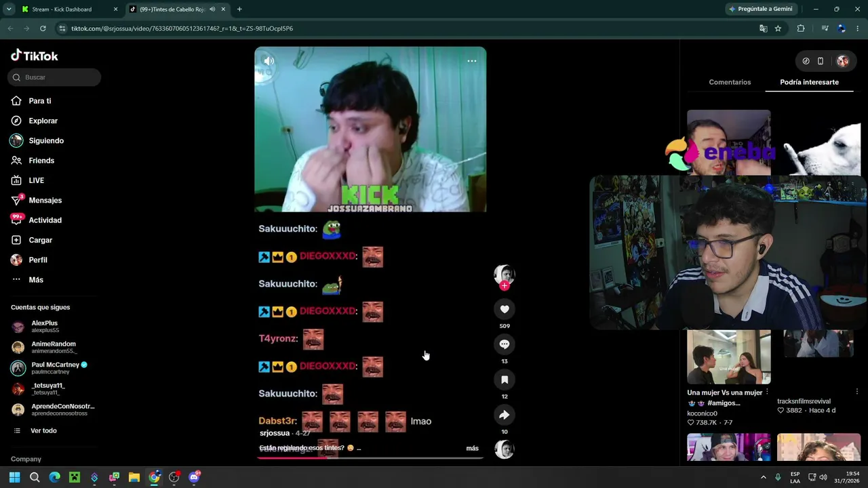Focus the Buscar search field
The width and height of the screenshot is (868, 488).
pyautogui.click(x=54, y=77)
